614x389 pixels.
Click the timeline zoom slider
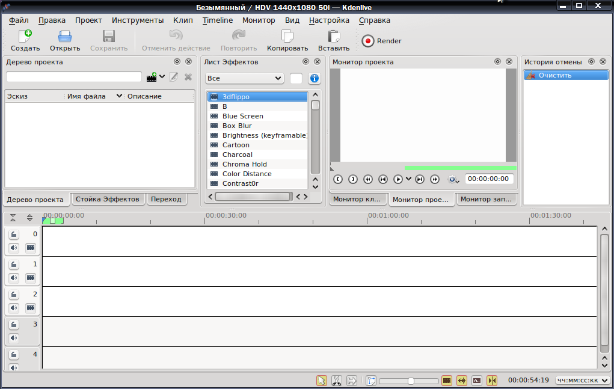click(409, 381)
